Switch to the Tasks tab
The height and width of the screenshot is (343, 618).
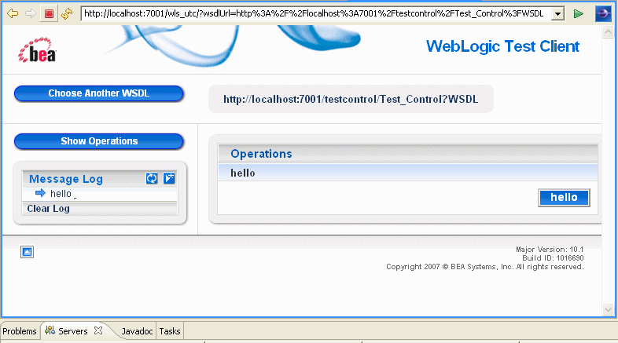(x=170, y=331)
